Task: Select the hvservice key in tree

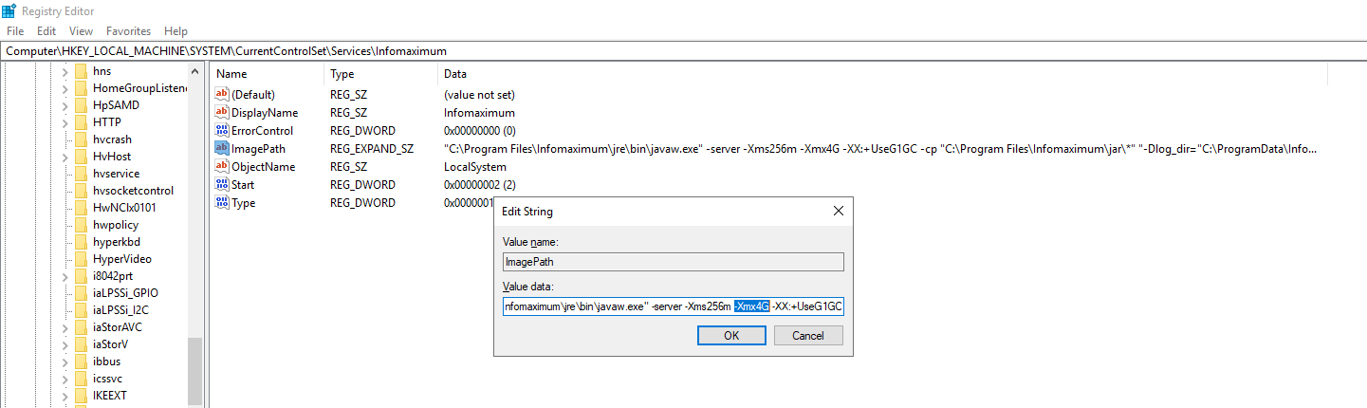Action: 116,174
